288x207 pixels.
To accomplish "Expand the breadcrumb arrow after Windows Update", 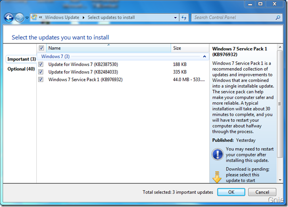I will click(83, 17).
